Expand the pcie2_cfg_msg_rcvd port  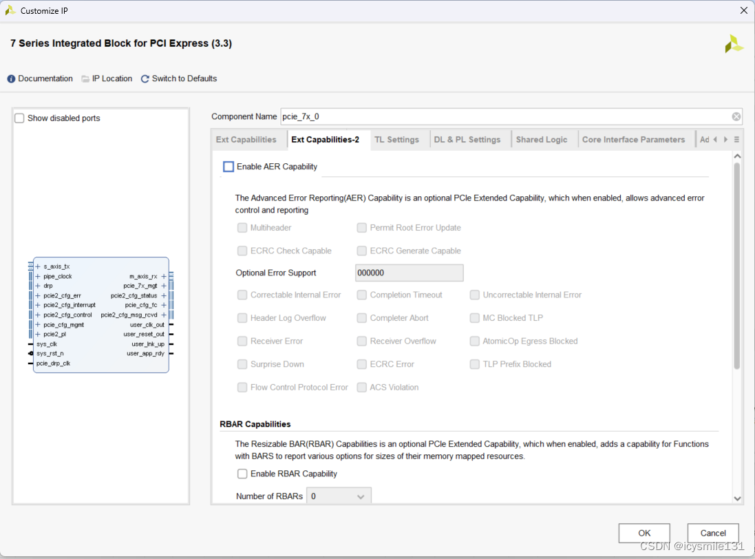pos(164,315)
